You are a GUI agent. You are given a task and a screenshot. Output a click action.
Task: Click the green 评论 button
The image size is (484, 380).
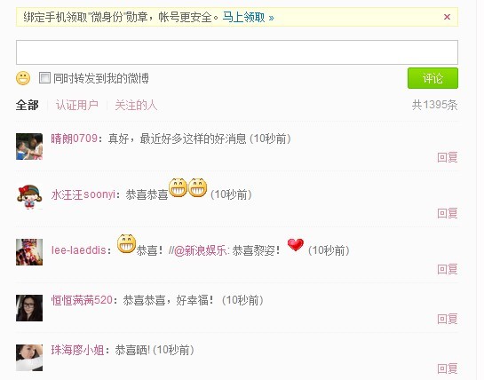pyautogui.click(x=432, y=78)
